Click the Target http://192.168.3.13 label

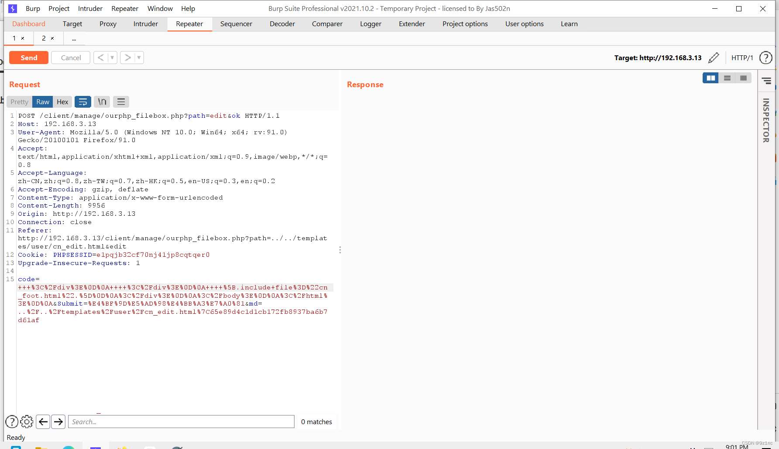[658, 58]
